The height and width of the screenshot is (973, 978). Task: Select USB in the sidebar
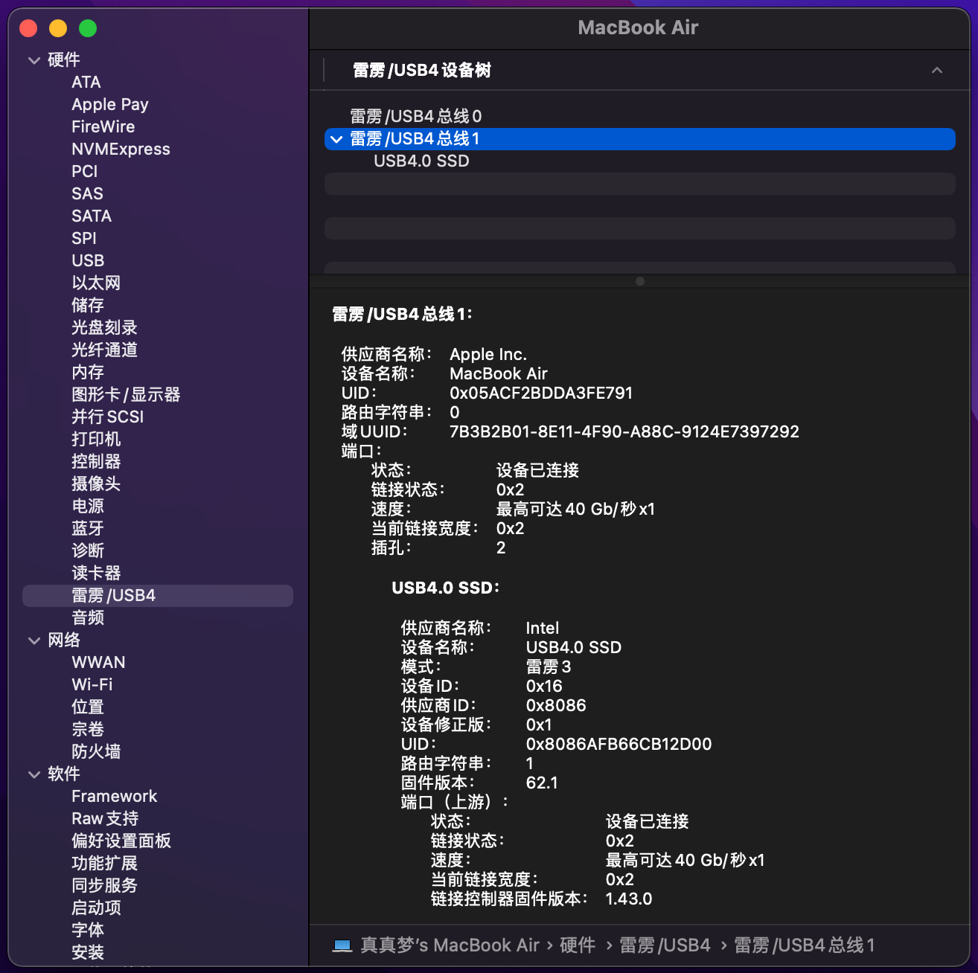coord(88,261)
